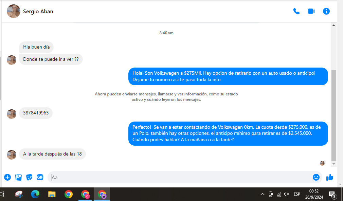
Task: Click the muted volume speaker icon
Action: [x=287, y=194]
